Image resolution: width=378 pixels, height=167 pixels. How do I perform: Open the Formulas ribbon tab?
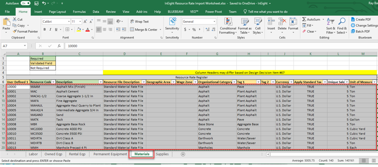point(79,11)
